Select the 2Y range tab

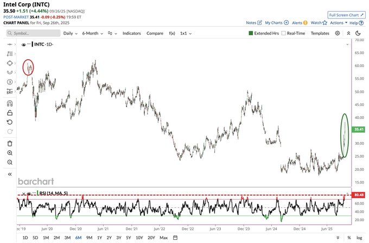point(109,238)
